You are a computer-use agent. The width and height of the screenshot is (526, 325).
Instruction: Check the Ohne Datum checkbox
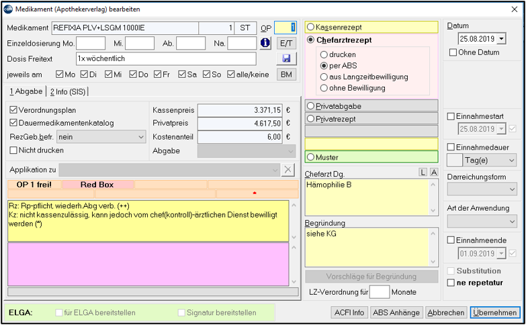coord(453,52)
